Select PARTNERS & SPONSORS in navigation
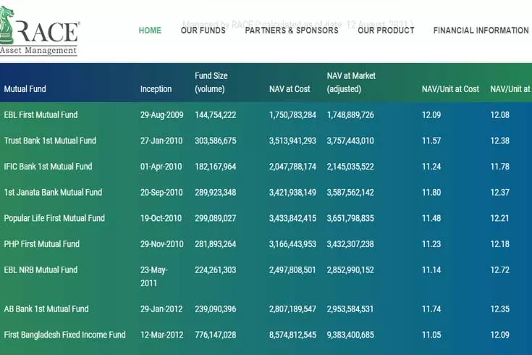This screenshot has width=532, height=355. pos(292,30)
